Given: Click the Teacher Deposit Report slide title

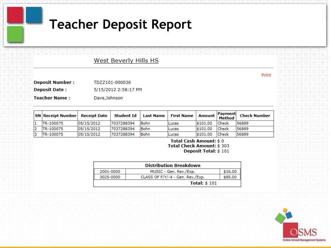Looking at the screenshot, I should pyautogui.click(x=120, y=24).
